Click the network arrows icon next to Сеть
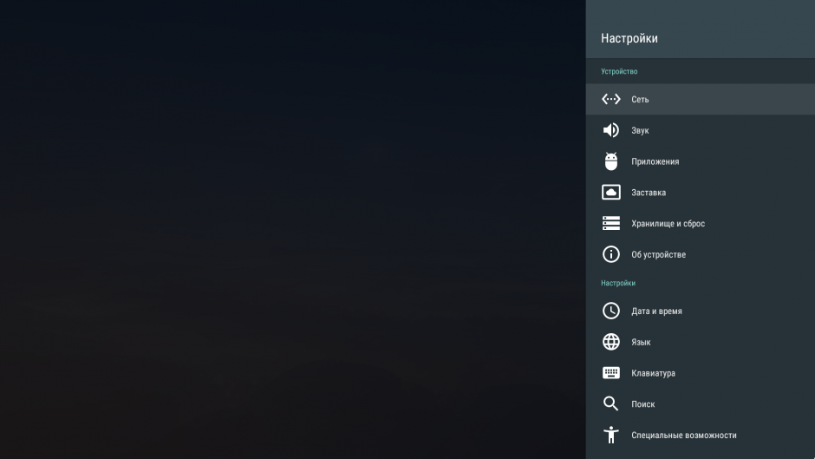815x459 pixels. tap(610, 99)
